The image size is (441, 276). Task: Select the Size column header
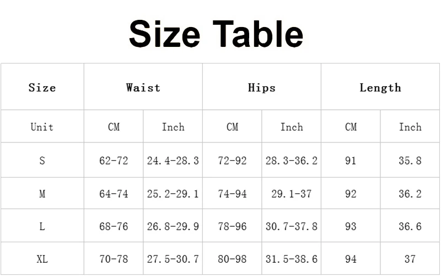(42, 88)
